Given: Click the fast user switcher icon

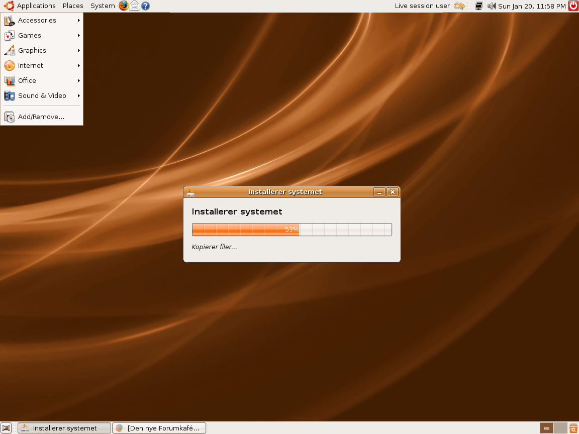Looking at the screenshot, I should pos(459,6).
